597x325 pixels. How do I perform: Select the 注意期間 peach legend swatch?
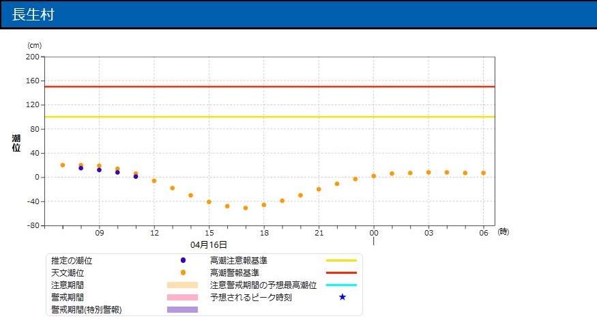click(x=182, y=285)
